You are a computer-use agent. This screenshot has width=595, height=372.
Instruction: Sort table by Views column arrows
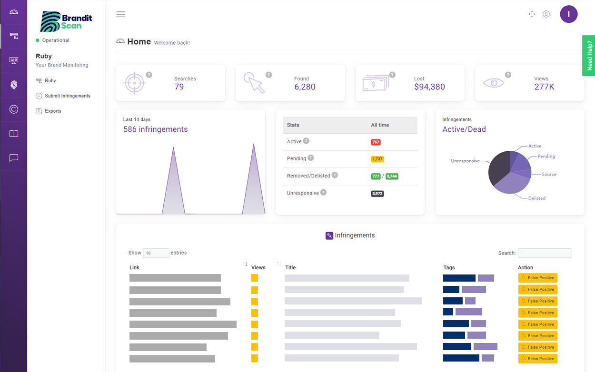coord(279,264)
